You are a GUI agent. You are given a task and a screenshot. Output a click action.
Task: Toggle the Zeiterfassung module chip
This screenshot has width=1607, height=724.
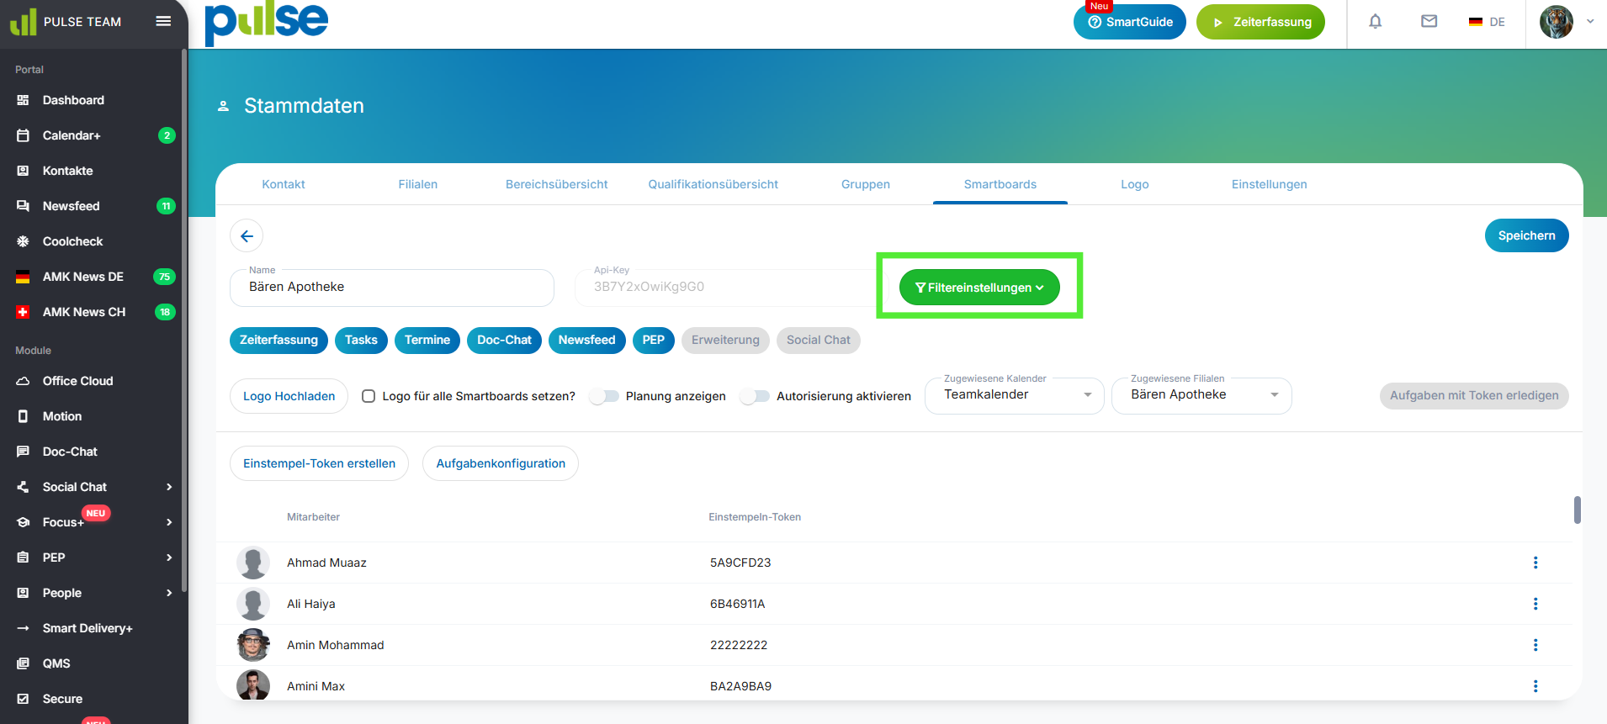(x=278, y=341)
